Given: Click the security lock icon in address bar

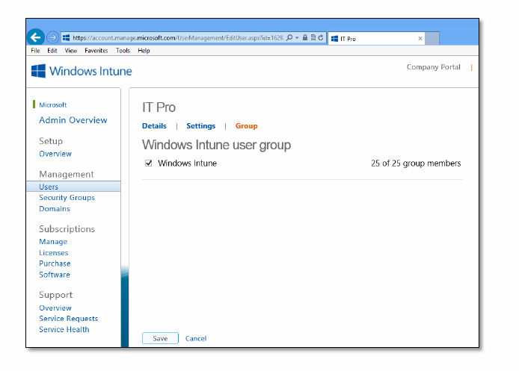Looking at the screenshot, I should tap(305, 37).
